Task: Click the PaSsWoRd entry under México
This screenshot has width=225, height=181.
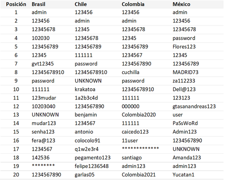Action: click(x=185, y=123)
